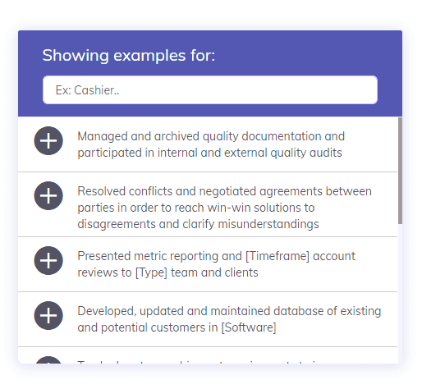Click the words 'quality audits' in first example
This screenshot has height=389, width=422.
[306, 153]
